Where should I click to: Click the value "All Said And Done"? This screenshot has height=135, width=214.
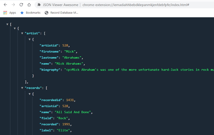pos(73,112)
